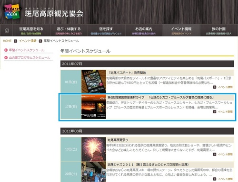Click イベント情報 breadcrumb link
238x182 pixels.
click(28, 41)
